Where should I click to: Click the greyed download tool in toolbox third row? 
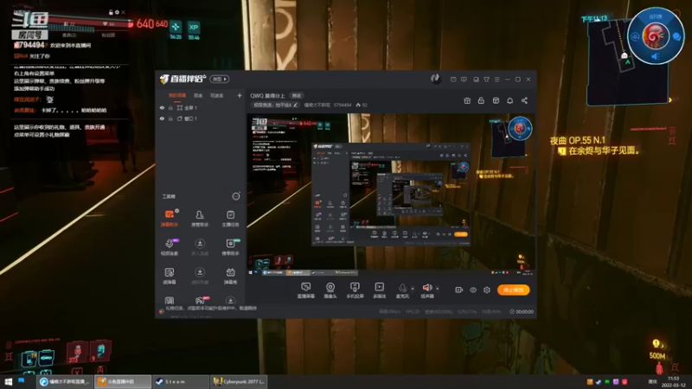(x=200, y=276)
